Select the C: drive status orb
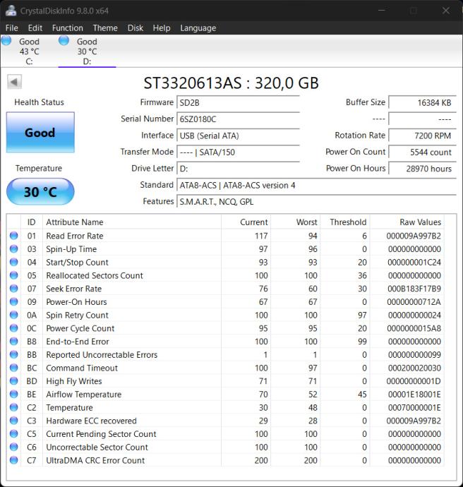The width and height of the screenshot is (463, 487). [x=6, y=41]
